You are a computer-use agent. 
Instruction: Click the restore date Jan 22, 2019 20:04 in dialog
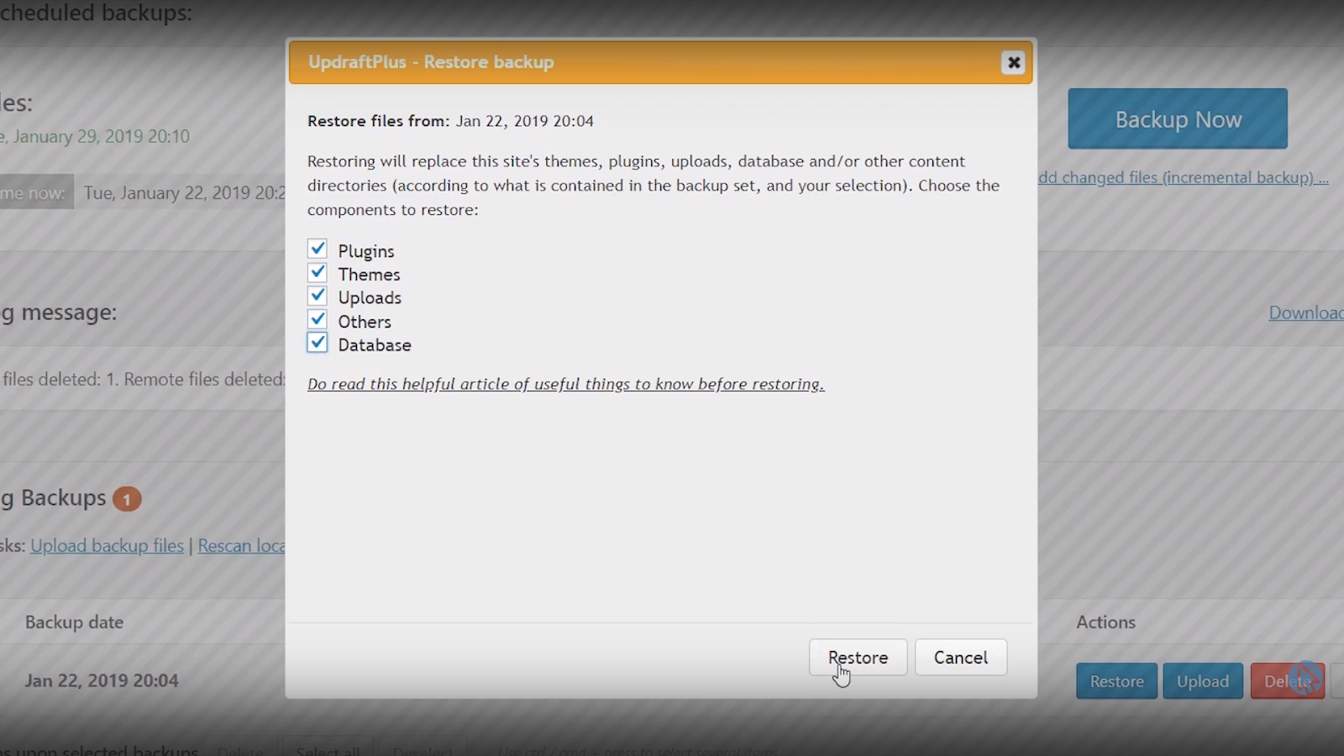[x=524, y=121]
